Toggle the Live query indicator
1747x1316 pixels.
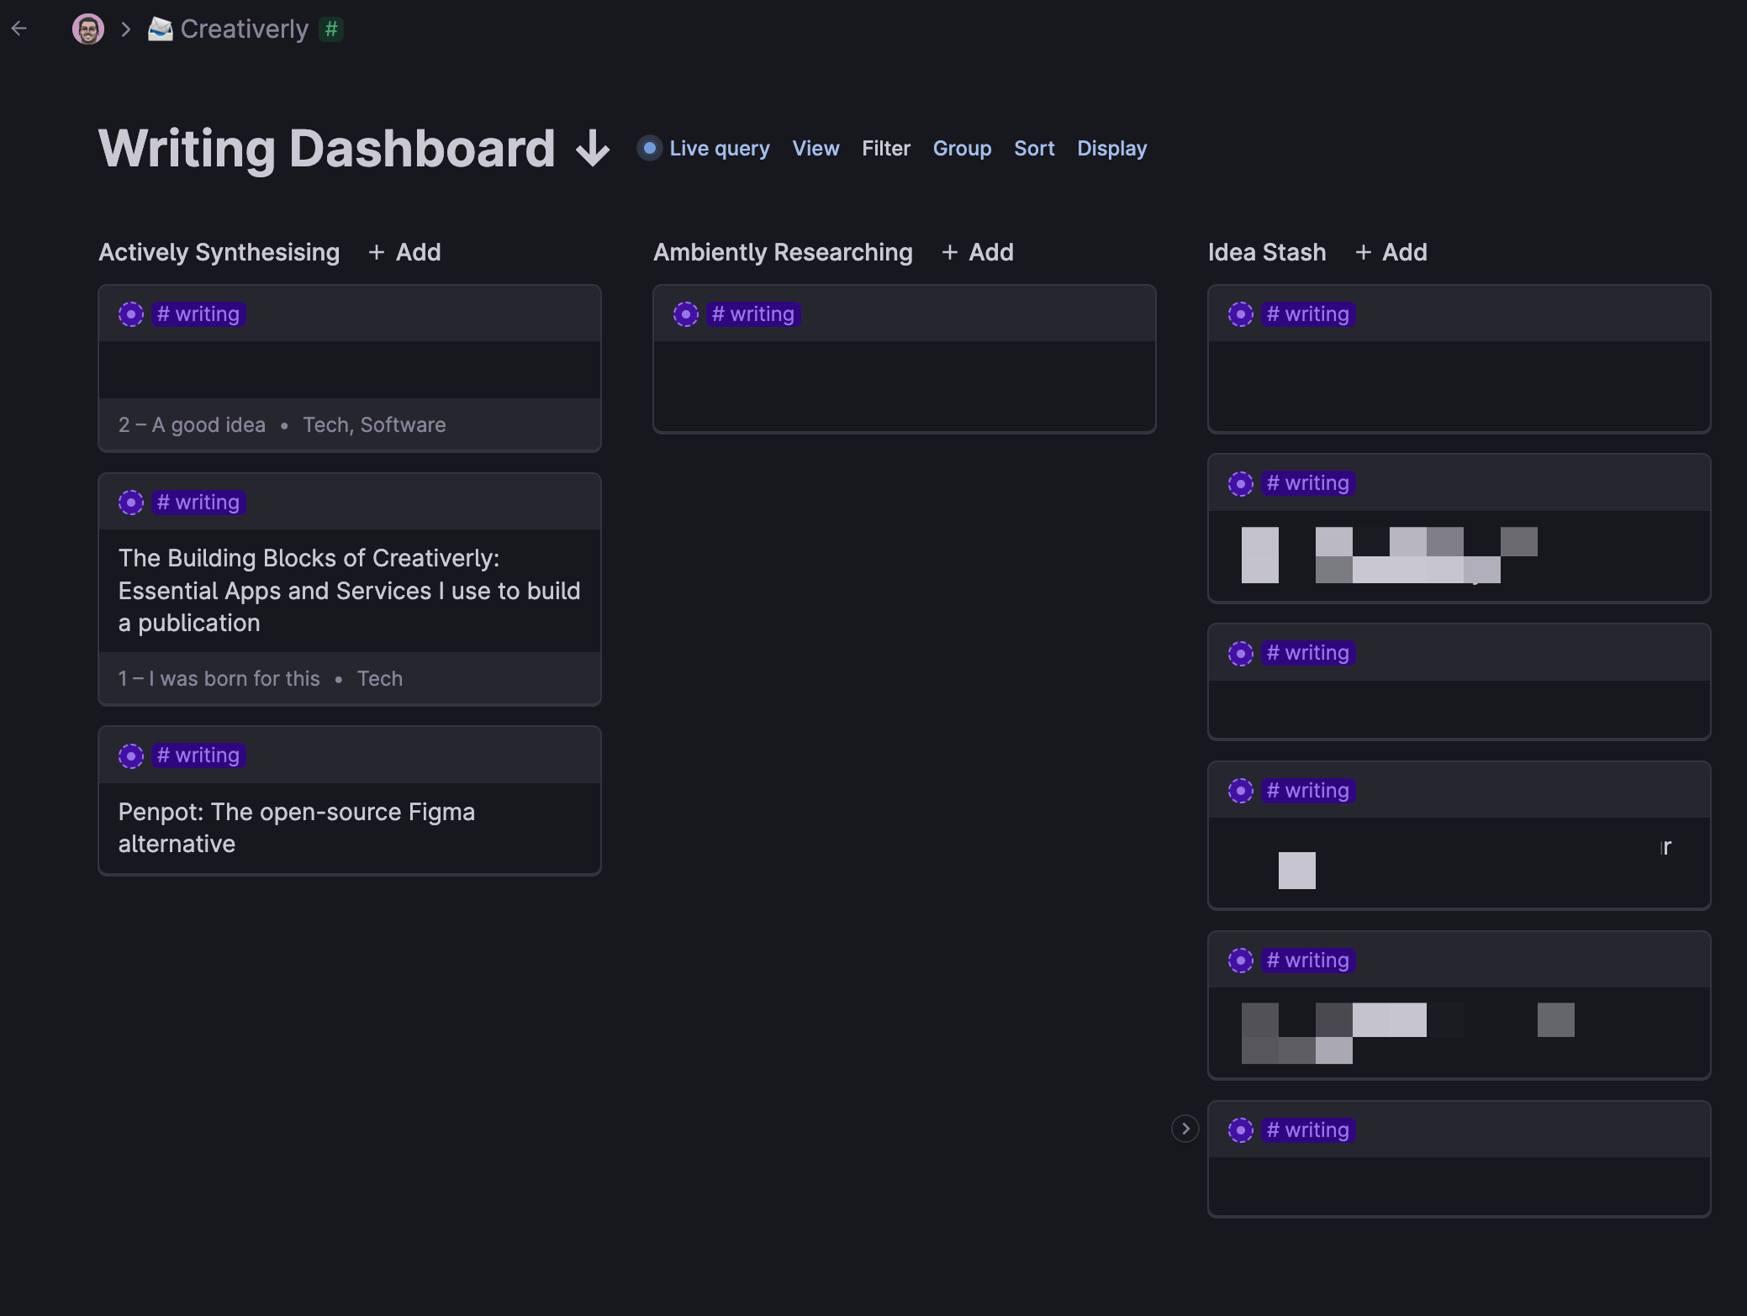pyautogui.click(x=650, y=149)
